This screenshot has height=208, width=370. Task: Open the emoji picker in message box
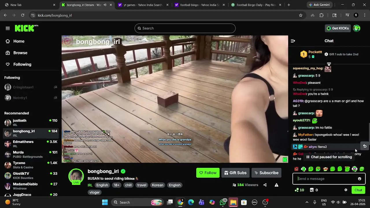pos(360,179)
